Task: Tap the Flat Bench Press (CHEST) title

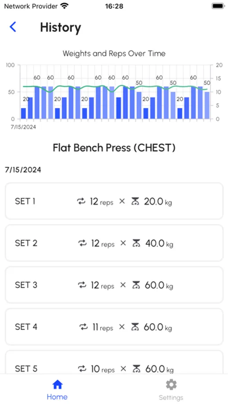Action: click(x=114, y=148)
